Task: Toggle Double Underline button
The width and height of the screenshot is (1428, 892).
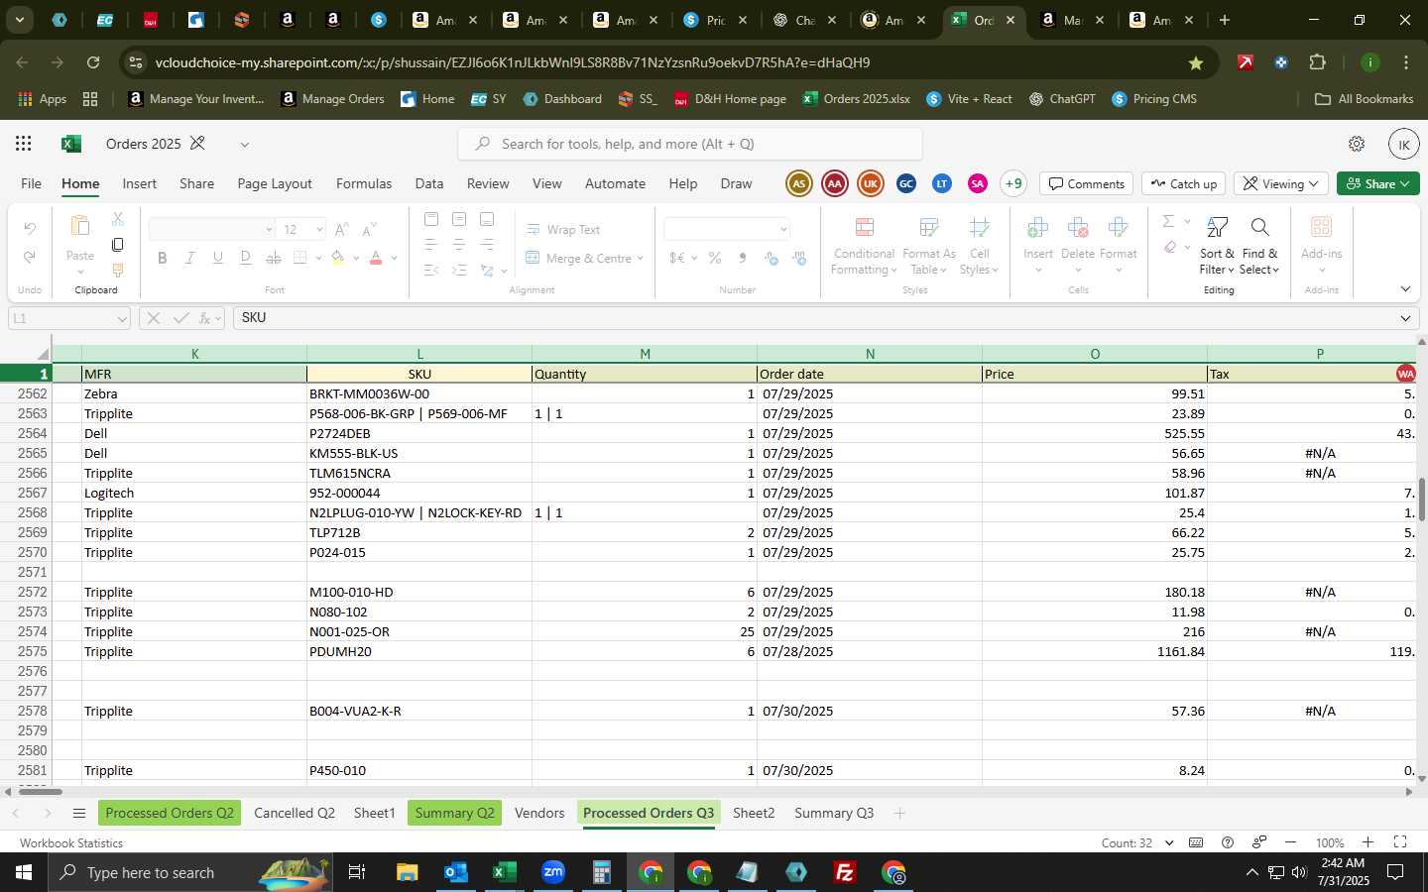Action: 245,258
